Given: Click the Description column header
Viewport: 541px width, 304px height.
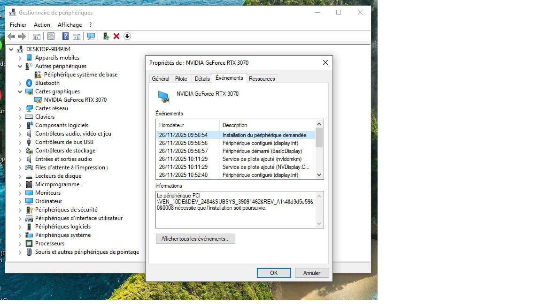Looking at the screenshot, I should (267, 125).
